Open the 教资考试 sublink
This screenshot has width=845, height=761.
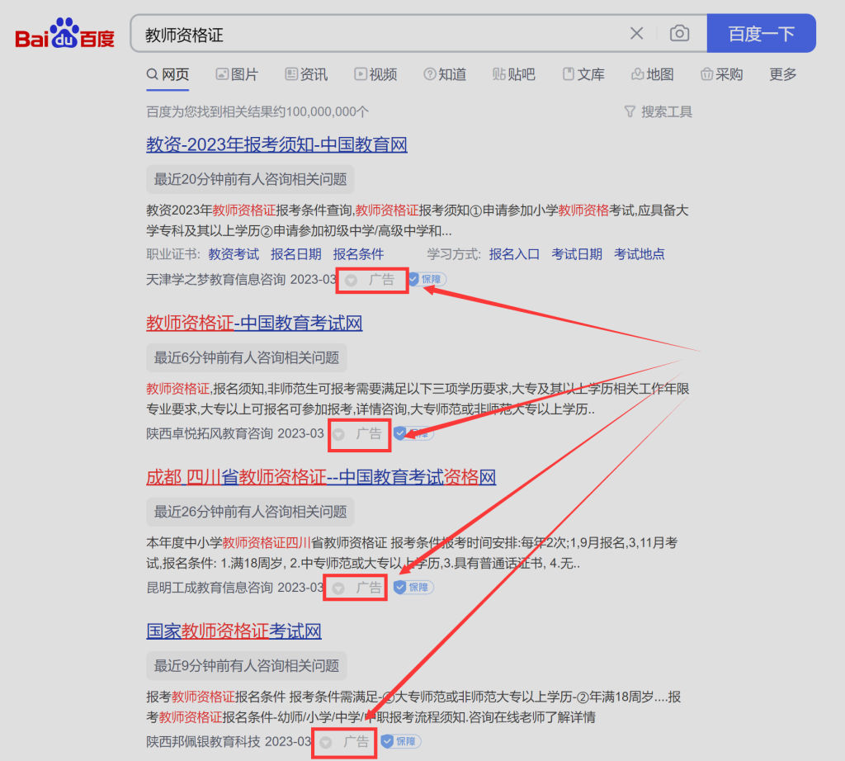[x=234, y=254]
